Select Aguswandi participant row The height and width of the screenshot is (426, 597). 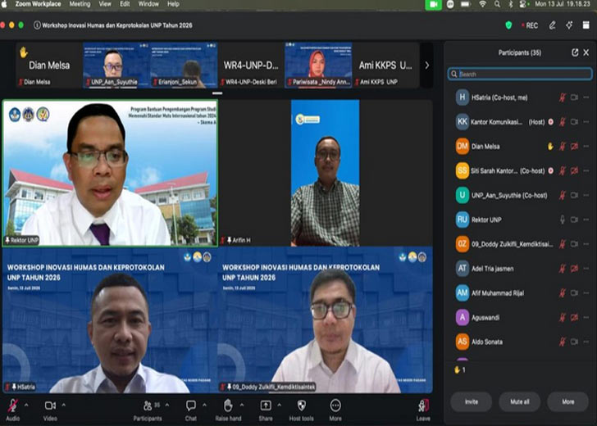click(520, 318)
